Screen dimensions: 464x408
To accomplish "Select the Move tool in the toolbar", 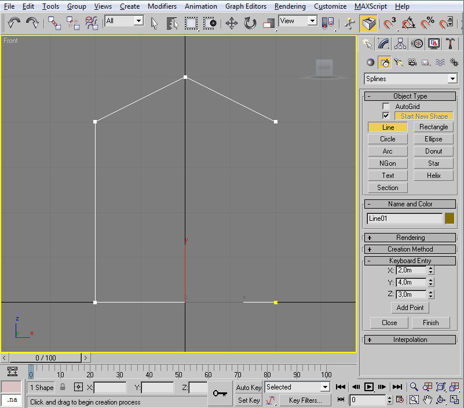I will point(231,23).
